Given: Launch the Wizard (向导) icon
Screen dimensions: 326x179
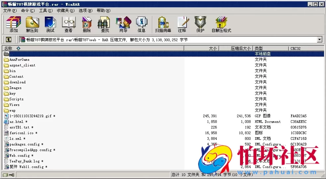Looking at the screenshot, I should [123, 24].
